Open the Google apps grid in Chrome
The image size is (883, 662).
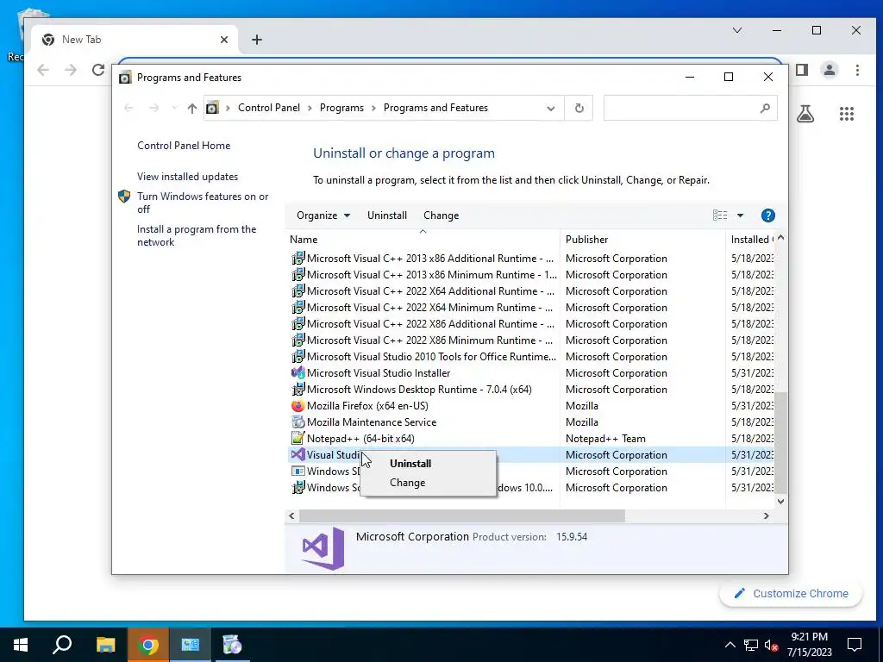[847, 114]
